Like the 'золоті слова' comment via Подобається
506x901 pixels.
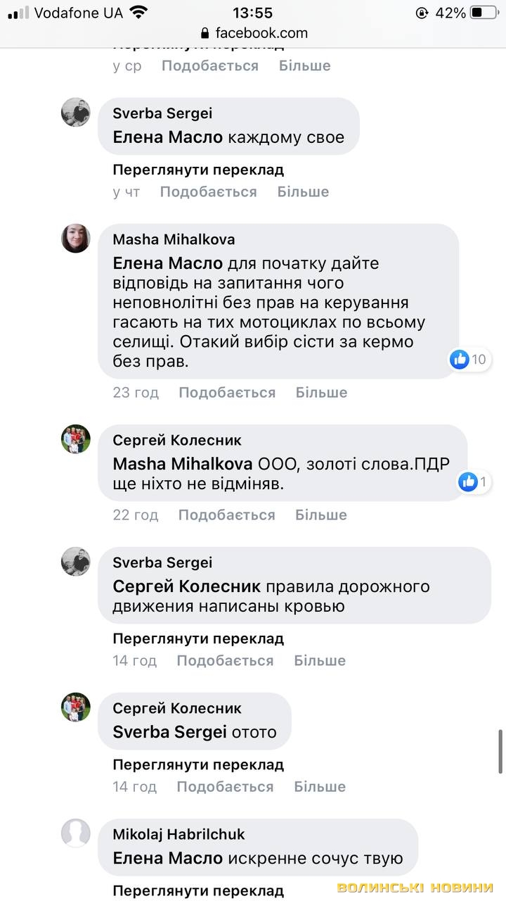click(x=226, y=515)
